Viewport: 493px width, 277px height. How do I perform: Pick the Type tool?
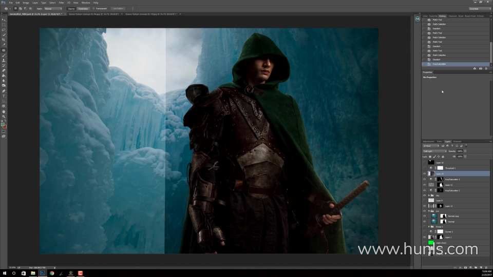[4, 96]
